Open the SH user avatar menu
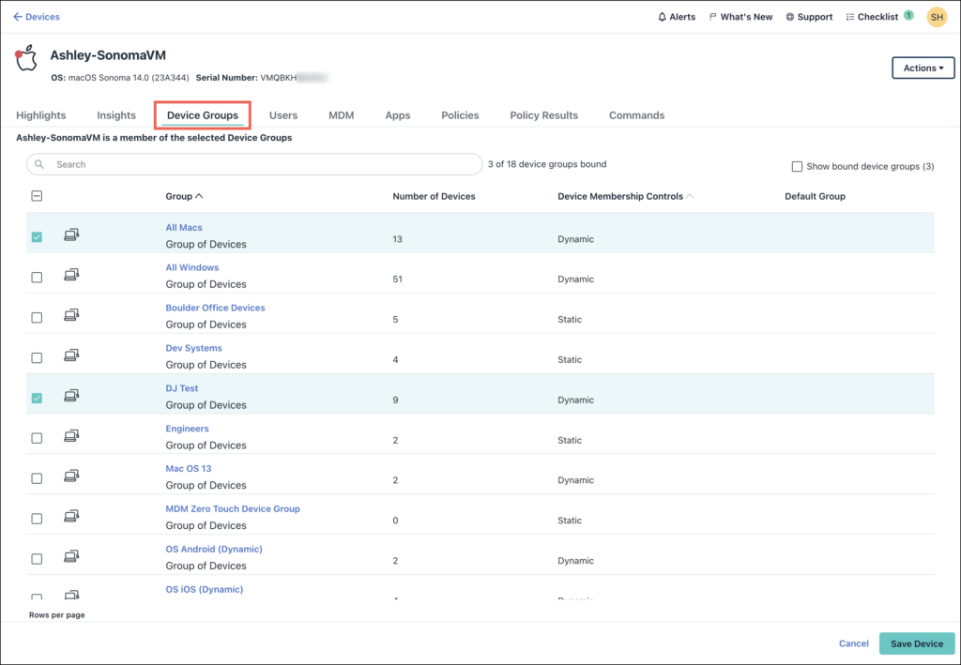Viewport: 961px width, 665px height. pyautogui.click(x=936, y=17)
